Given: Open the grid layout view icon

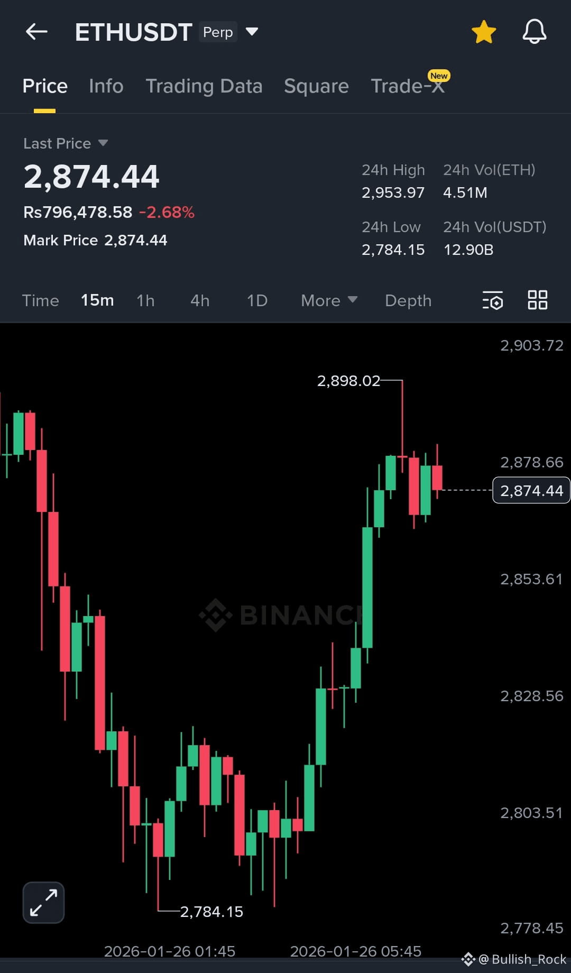Looking at the screenshot, I should (x=538, y=300).
